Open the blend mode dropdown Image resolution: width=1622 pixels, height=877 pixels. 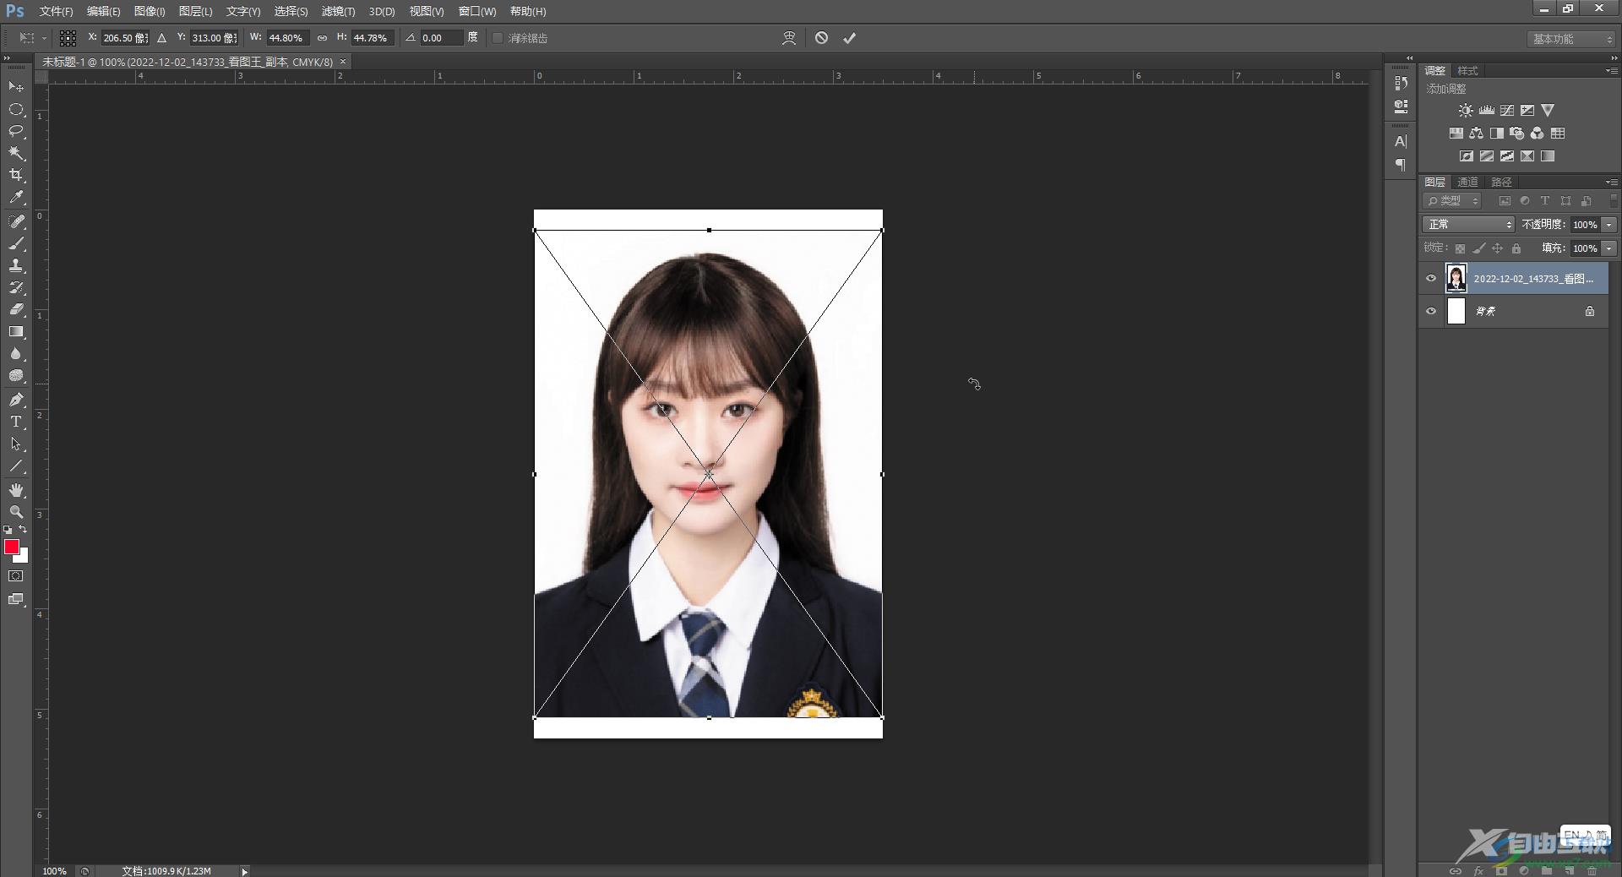click(x=1469, y=225)
